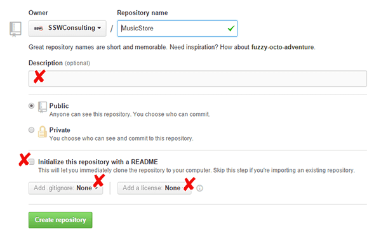This screenshot has height=236, width=381.
Task: Select the Private radio button
Action: point(31,130)
